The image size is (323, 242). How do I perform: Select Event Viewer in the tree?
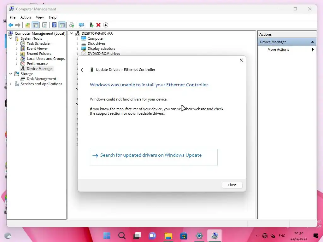(37, 49)
